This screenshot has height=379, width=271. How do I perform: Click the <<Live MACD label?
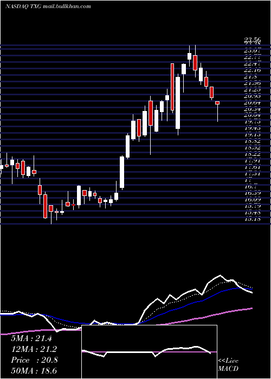click(228, 365)
